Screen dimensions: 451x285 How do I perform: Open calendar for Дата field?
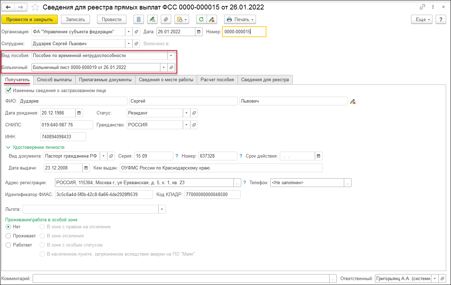199,32
